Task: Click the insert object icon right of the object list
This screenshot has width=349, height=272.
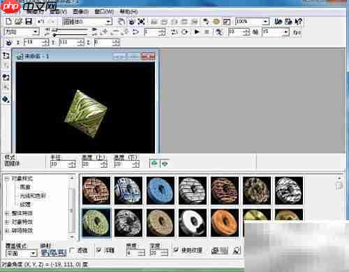Action: click(x=121, y=22)
